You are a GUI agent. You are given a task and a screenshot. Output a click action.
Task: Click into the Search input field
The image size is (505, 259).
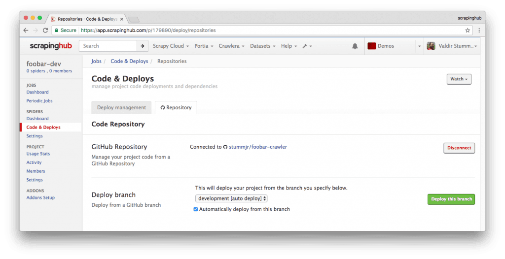pyautogui.click(x=108, y=46)
